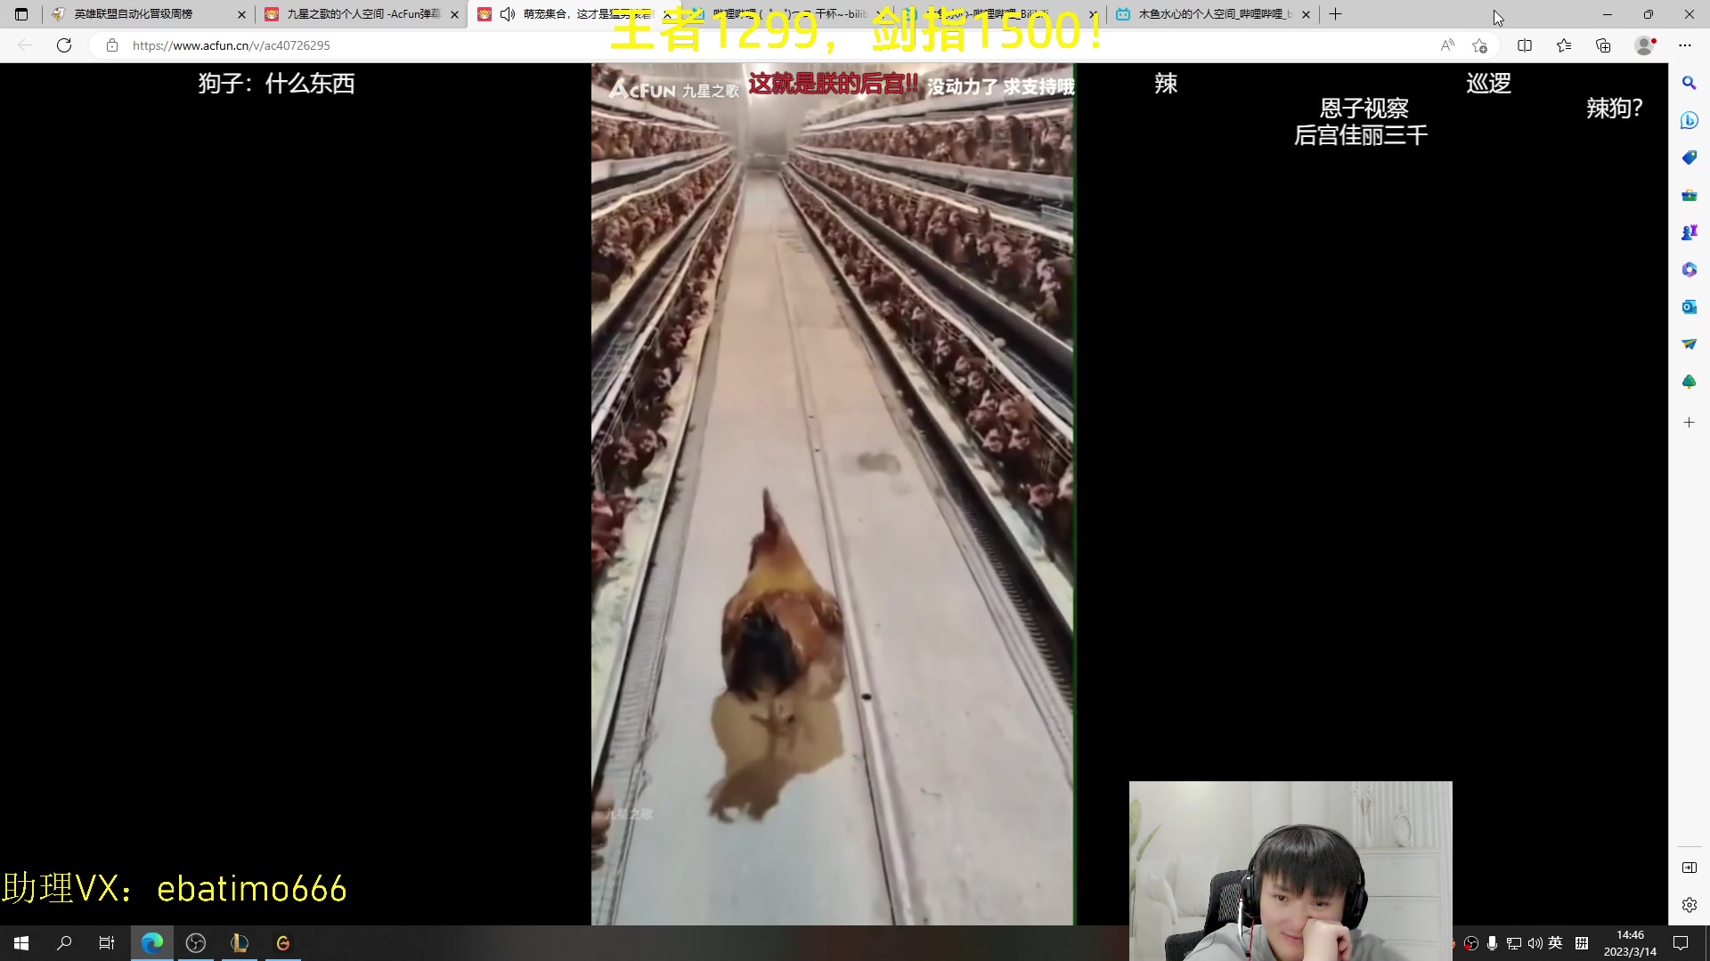Image resolution: width=1710 pixels, height=961 pixels.
Task: Refresh the current page
Action: click(64, 45)
